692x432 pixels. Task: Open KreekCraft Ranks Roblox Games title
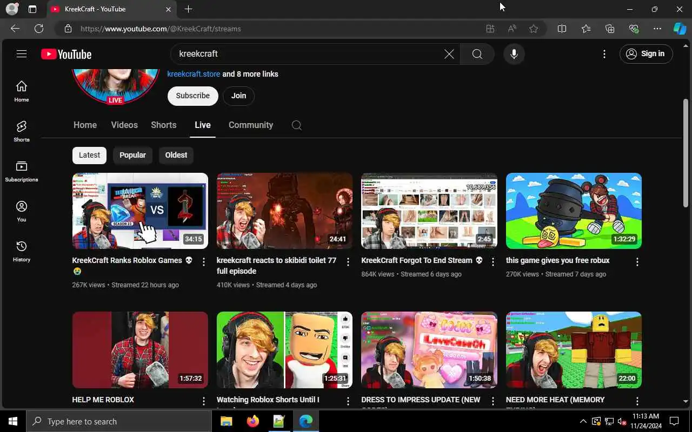coord(132,266)
